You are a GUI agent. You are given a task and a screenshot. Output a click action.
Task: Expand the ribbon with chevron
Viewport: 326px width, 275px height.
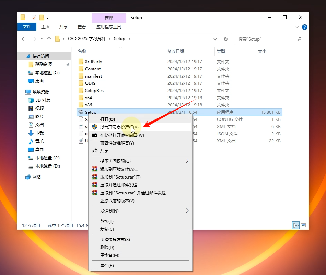(x=297, y=27)
